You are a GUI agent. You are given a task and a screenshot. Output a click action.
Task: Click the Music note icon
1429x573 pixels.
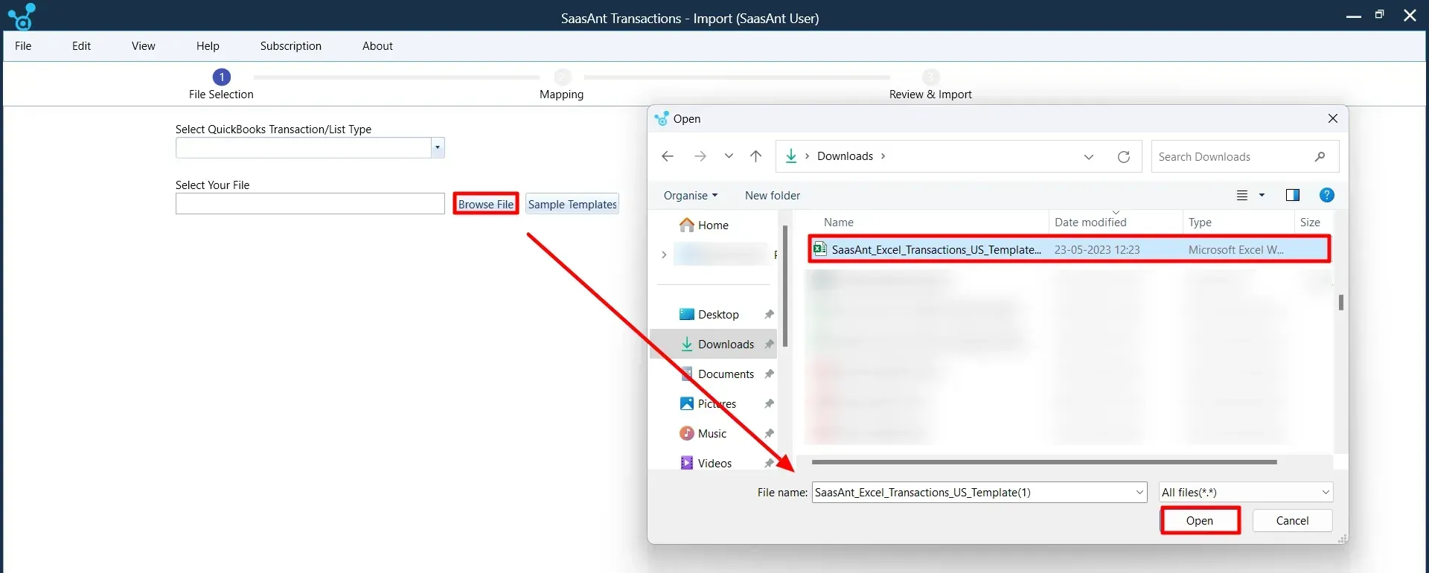687,434
